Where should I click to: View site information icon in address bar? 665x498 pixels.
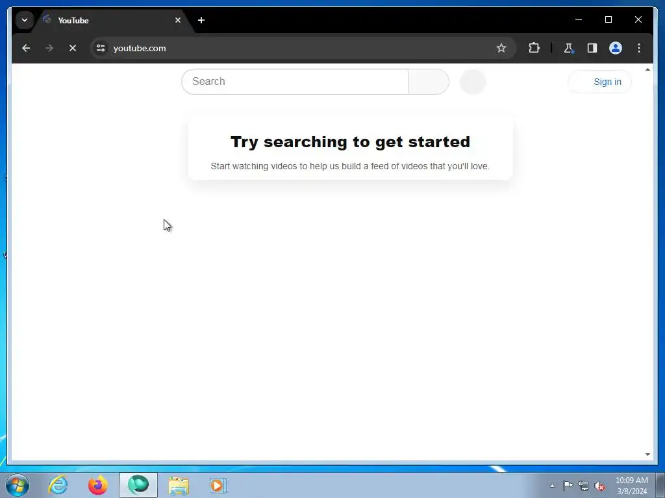click(101, 48)
